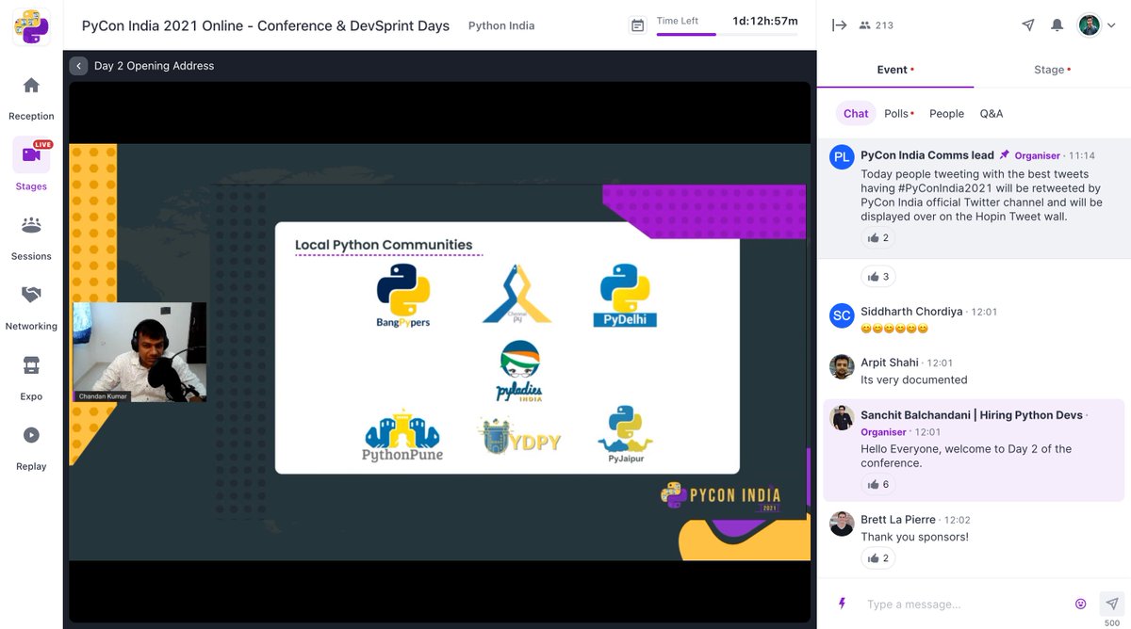
Task: Click Siddharth Chordiya's name in chat
Action: (x=911, y=311)
